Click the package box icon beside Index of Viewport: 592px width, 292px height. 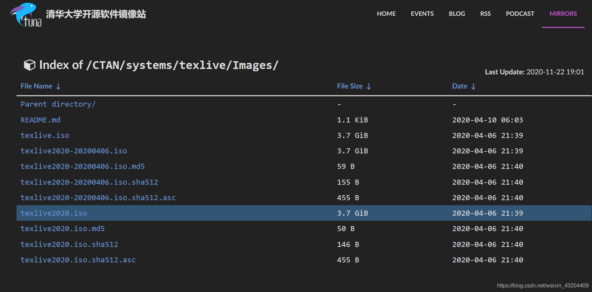coord(30,65)
